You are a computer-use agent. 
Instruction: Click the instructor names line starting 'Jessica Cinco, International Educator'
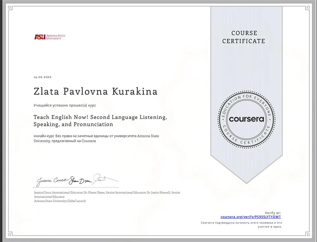107,194
